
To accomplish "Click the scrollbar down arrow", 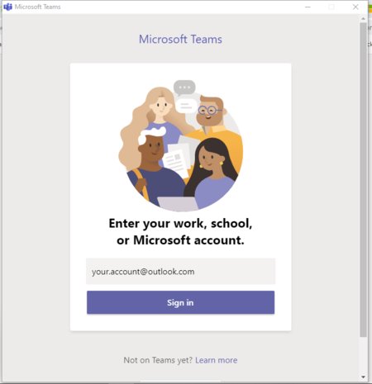I will tap(363, 377).
